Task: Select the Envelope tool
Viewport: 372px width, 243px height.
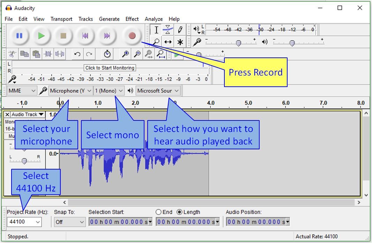Action: click(167, 30)
